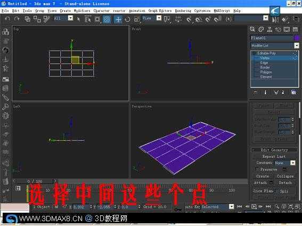This screenshot has height=226, width=302.
Task: Open the Create command panel tab
Action: click(252, 29)
